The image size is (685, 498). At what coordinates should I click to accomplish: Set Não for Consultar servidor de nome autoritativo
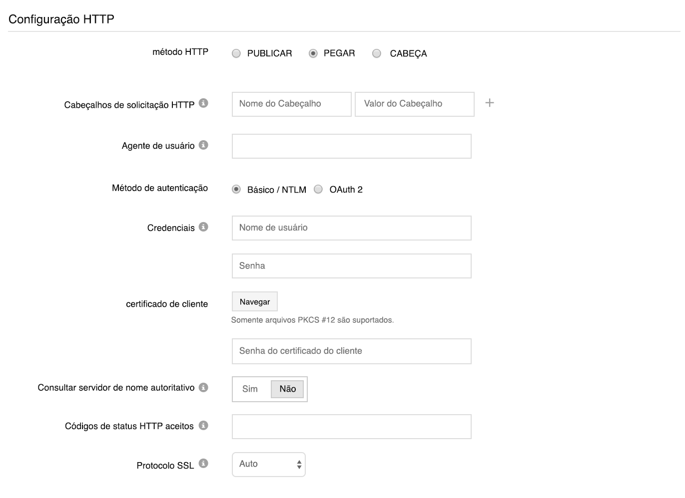(x=287, y=389)
